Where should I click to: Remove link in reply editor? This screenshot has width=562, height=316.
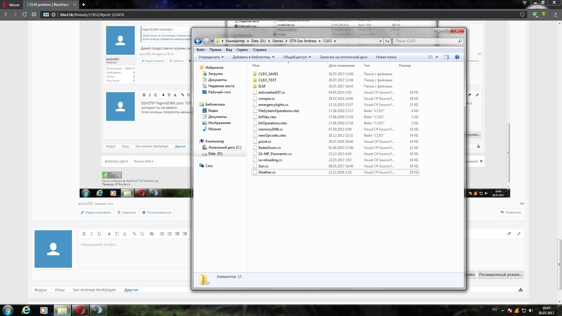tap(142, 234)
